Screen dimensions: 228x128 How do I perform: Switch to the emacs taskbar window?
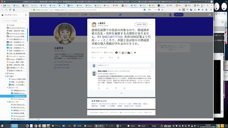[89, 126]
